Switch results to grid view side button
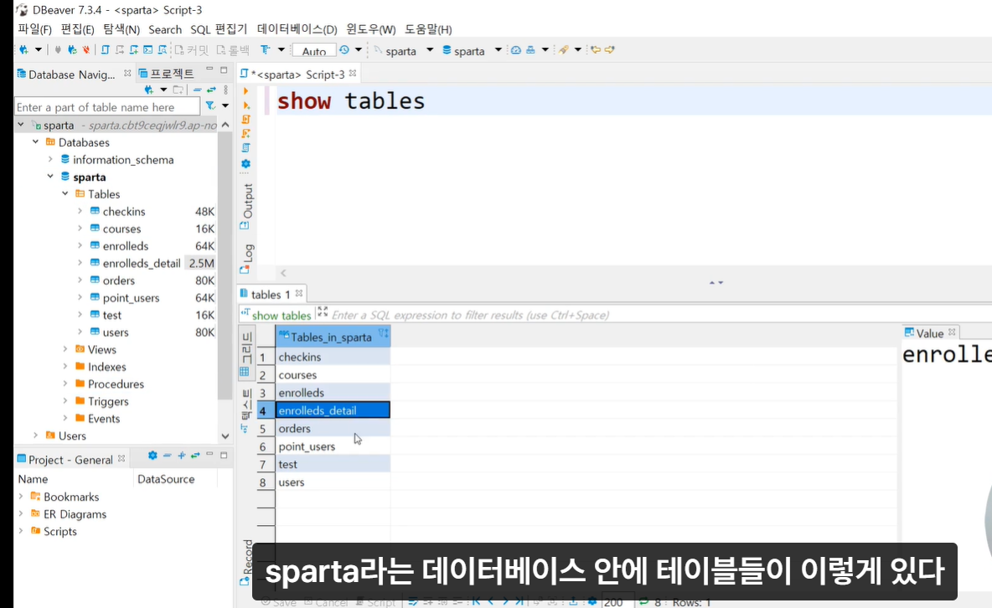This screenshot has height=608, width=992. (246, 353)
